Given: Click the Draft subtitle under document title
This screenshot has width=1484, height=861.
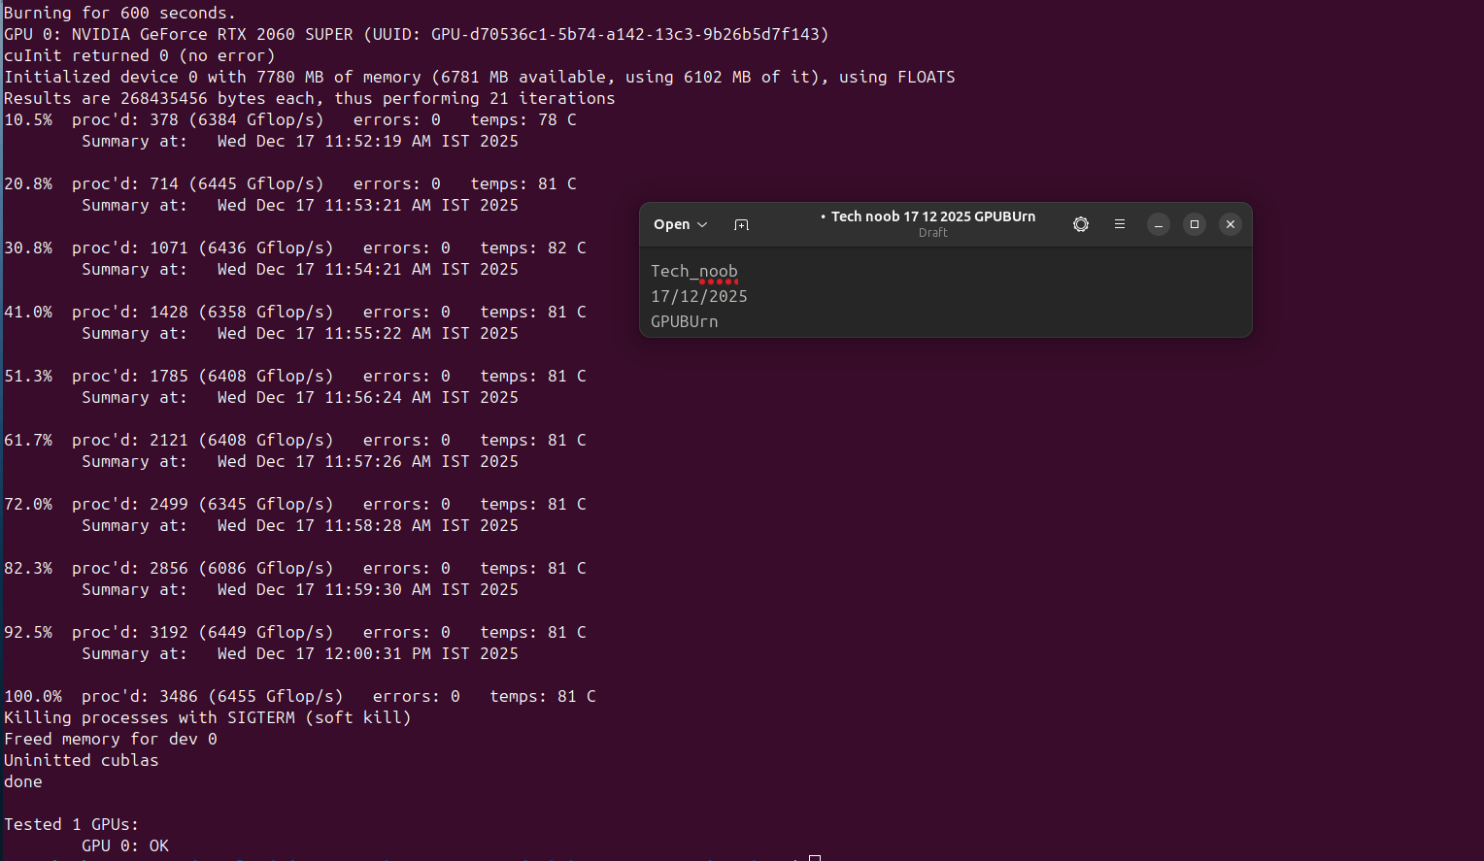Looking at the screenshot, I should [x=932, y=233].
